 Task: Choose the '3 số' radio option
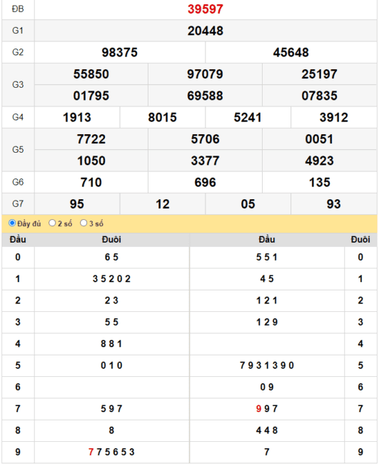click(x=84, y=223)
